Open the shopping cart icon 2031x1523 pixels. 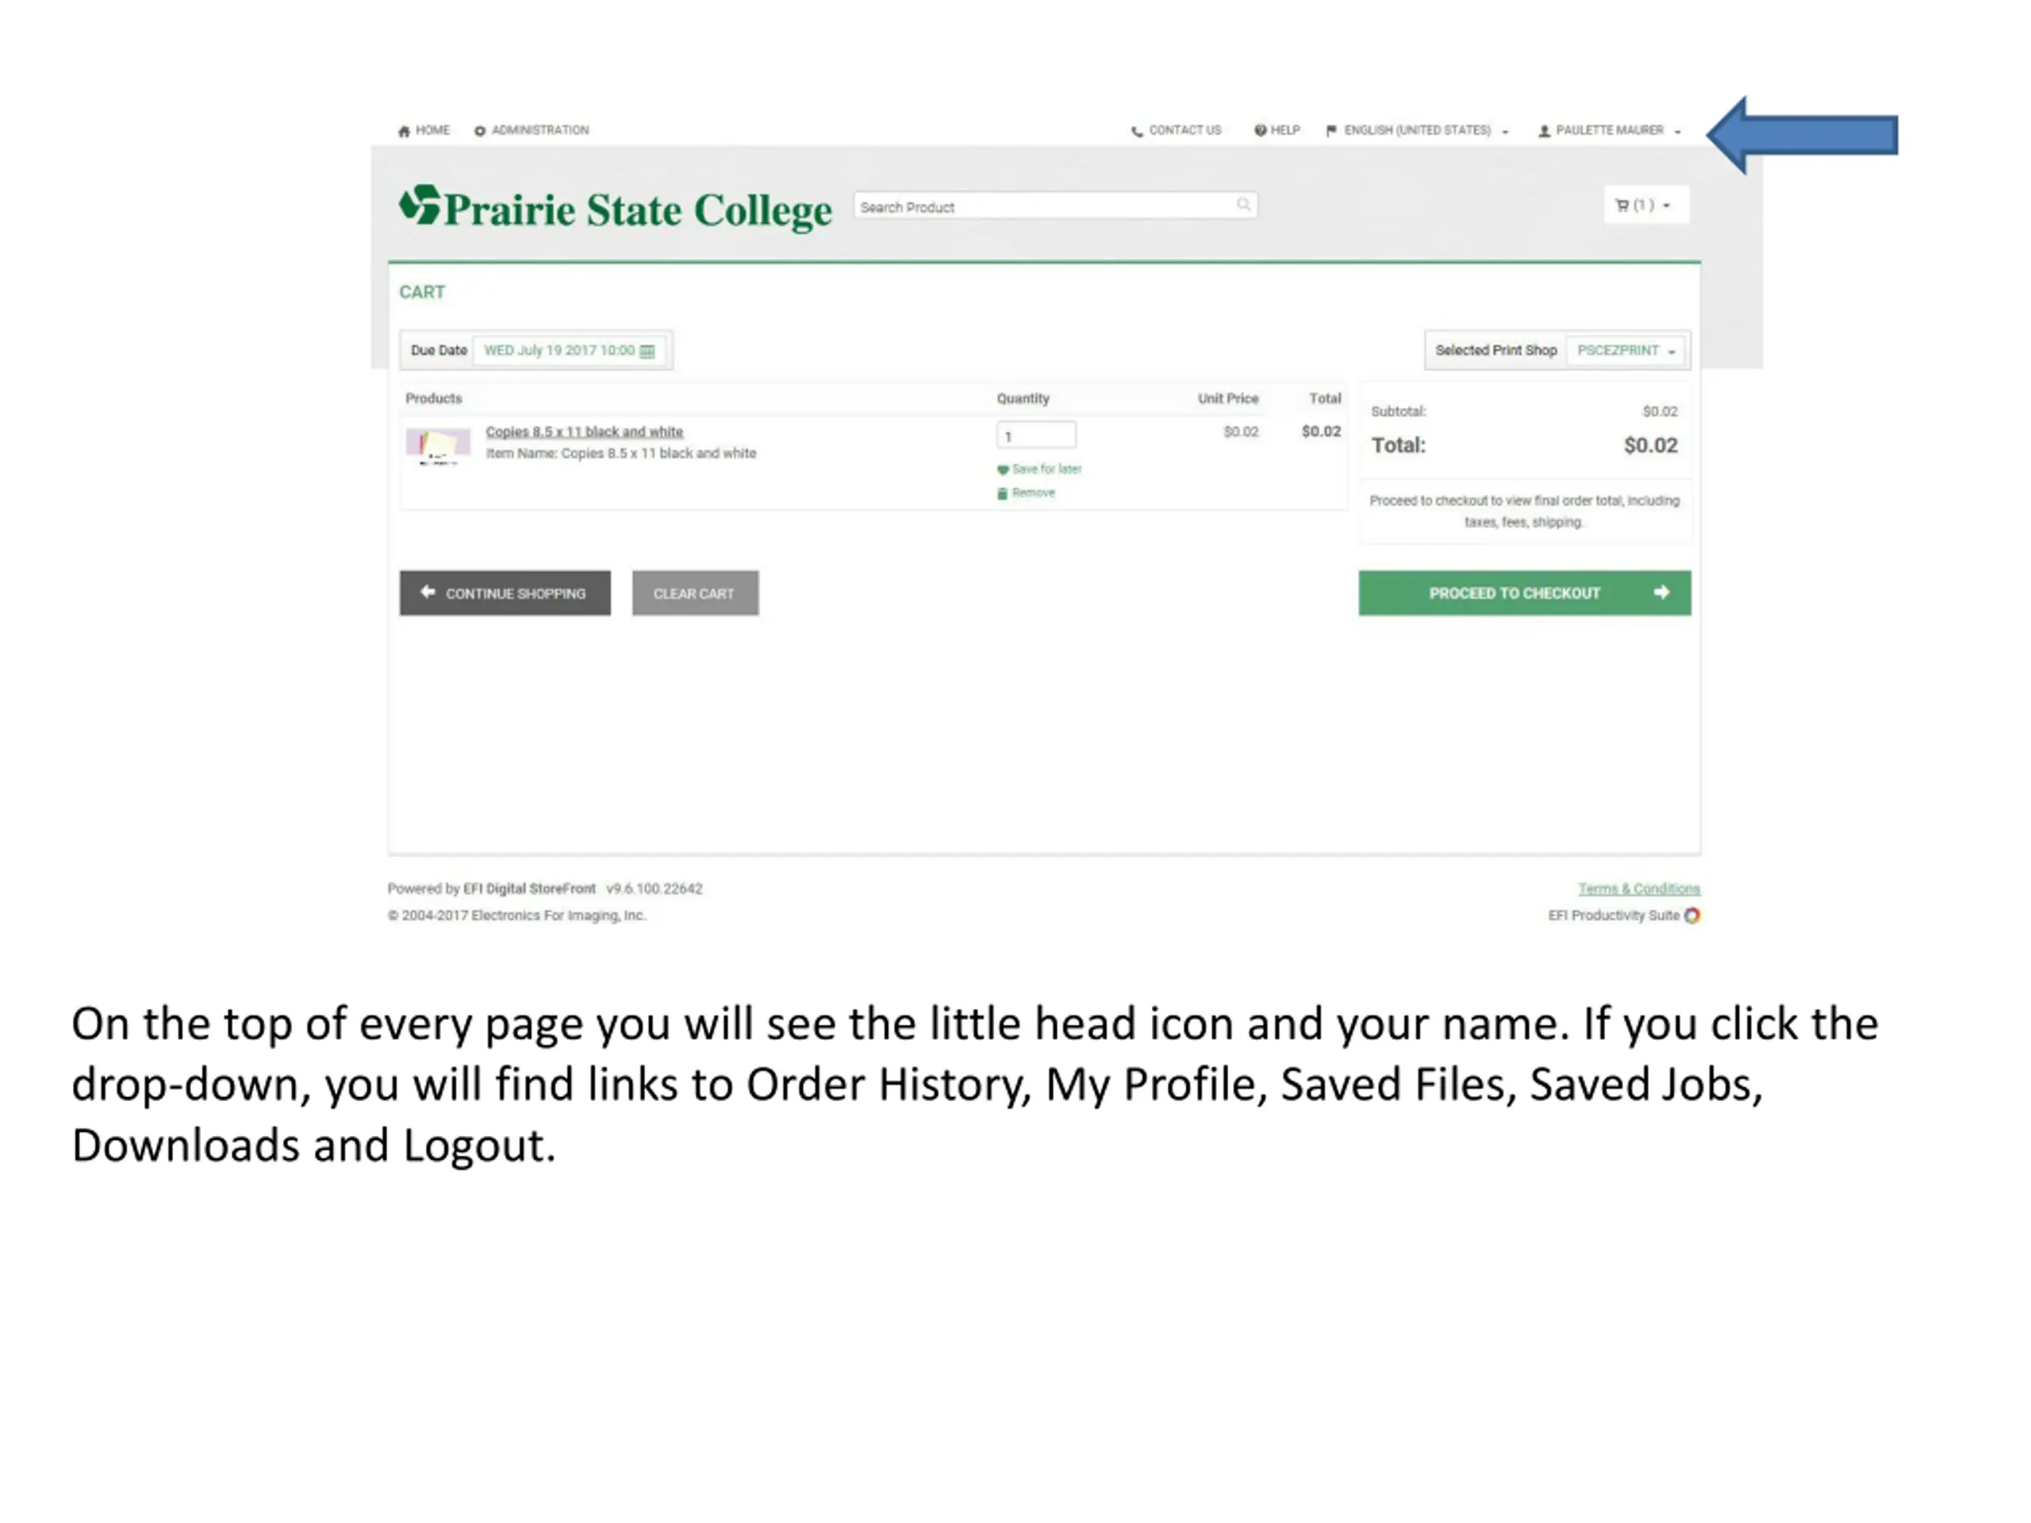pyautogui.click(x=1622, y=205)
